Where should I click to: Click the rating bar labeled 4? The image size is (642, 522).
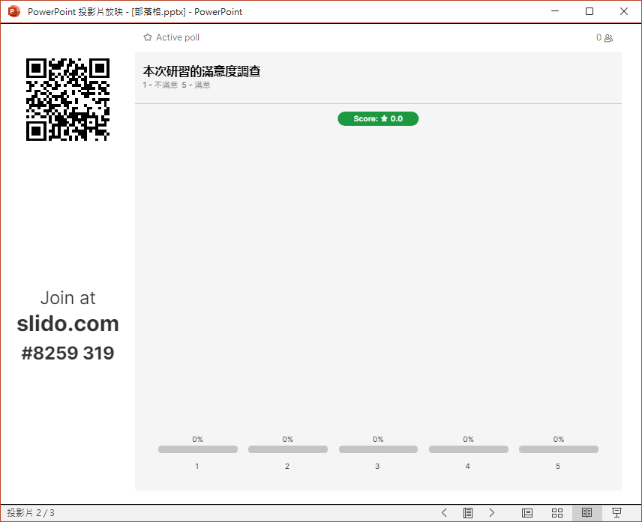click(469, 449)
